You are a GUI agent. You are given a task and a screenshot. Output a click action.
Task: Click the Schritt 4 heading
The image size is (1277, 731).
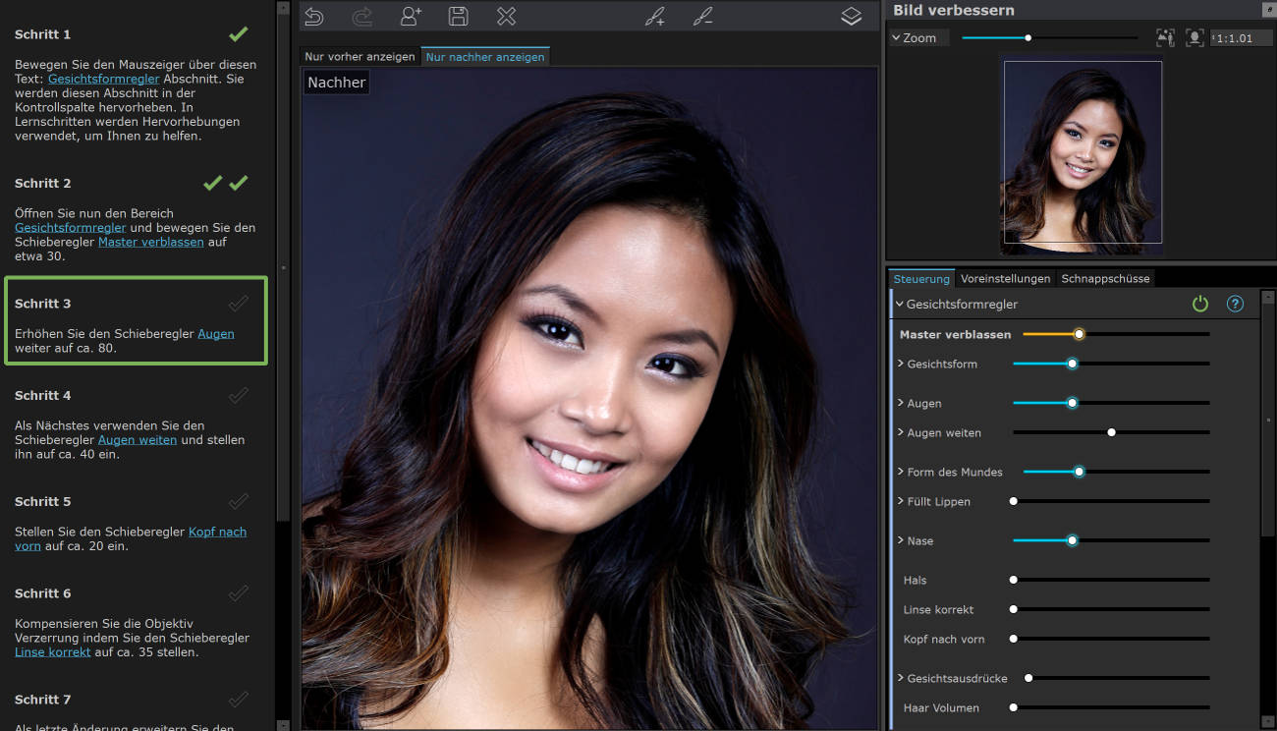42,396
